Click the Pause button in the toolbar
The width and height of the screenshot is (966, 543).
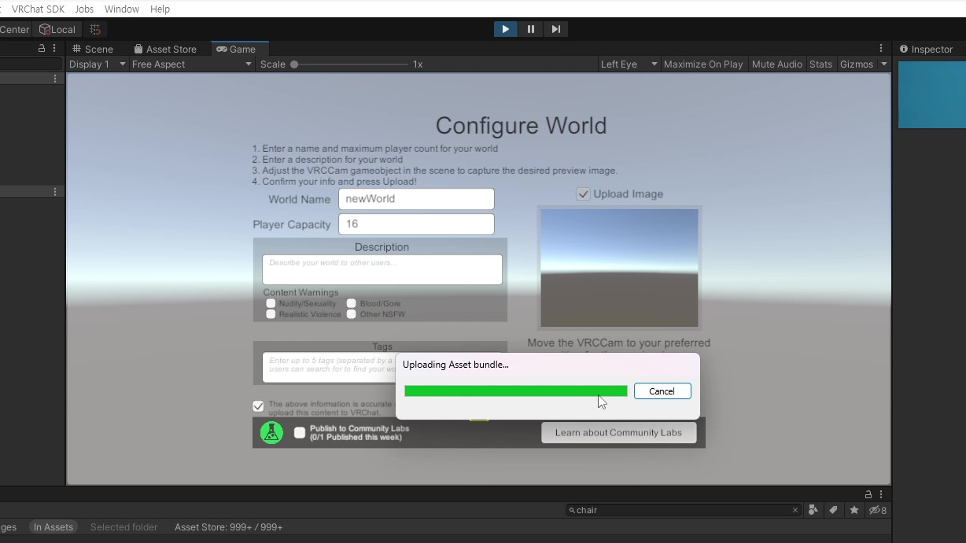[530, 29]
